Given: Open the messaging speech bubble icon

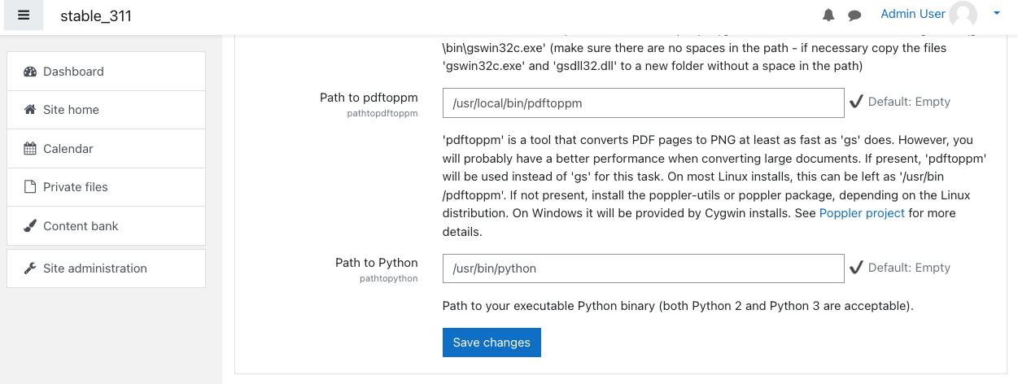Looking at the screenshot, I should [854, 15].
